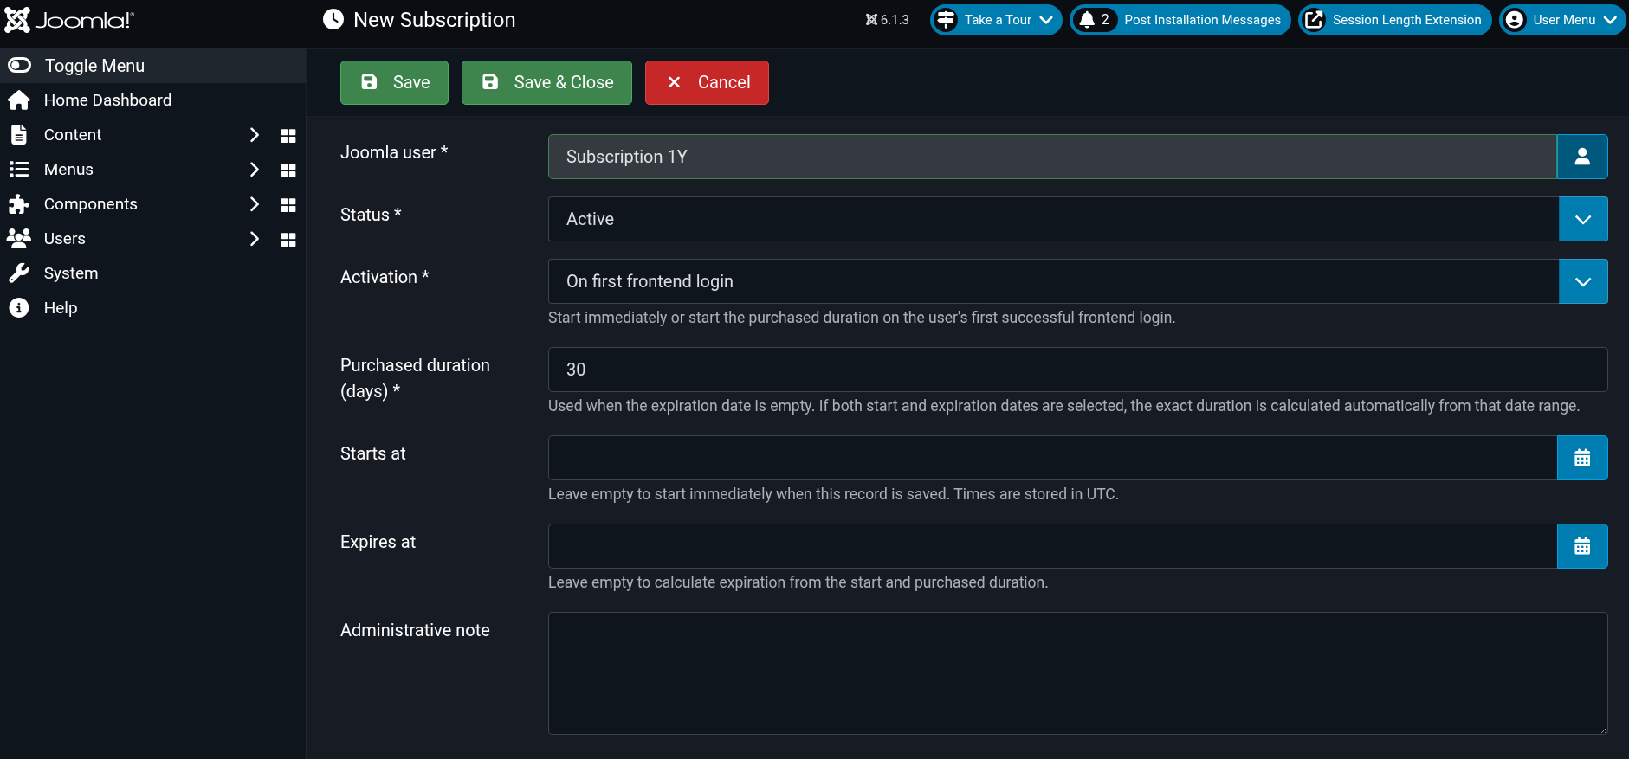Open the User Menu dropdown
This screenshot has height=759, width=1629.
pos(1562,20)
